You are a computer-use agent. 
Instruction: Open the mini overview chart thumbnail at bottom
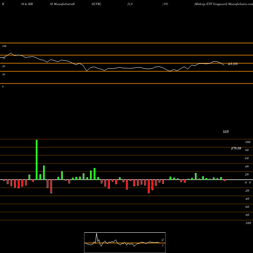point(125,242)
